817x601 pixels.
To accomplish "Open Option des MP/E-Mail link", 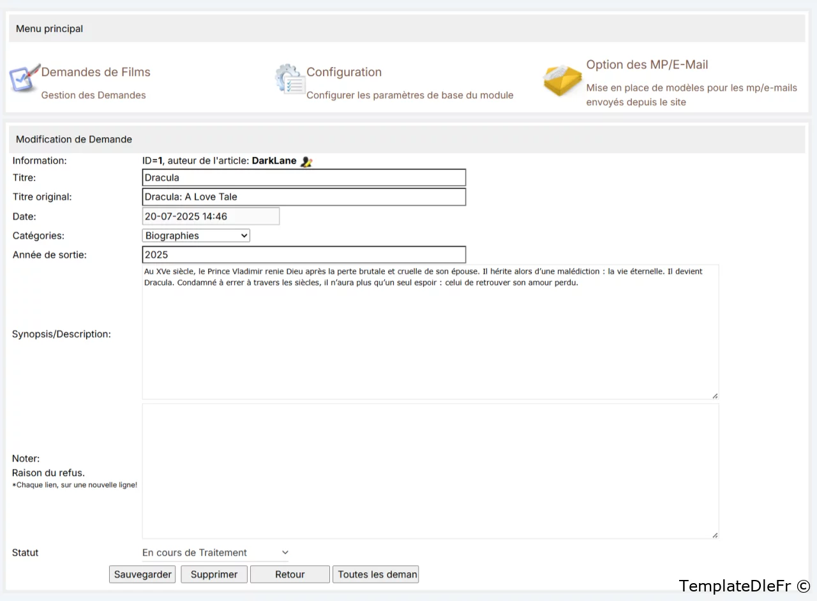I will [x=647, y=64].
